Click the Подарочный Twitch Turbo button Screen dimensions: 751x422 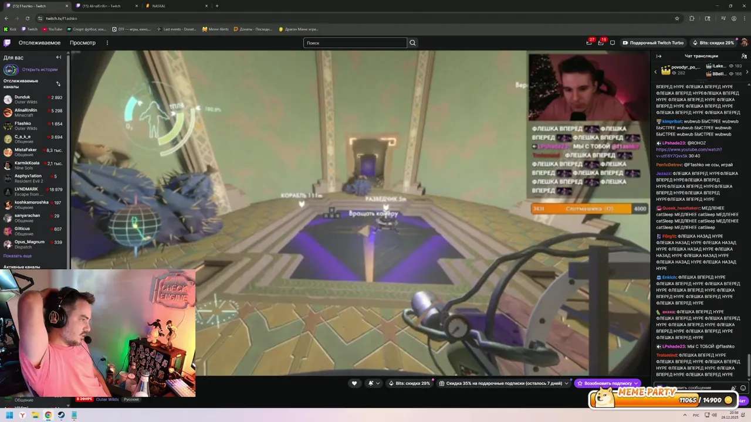point(653,43)
